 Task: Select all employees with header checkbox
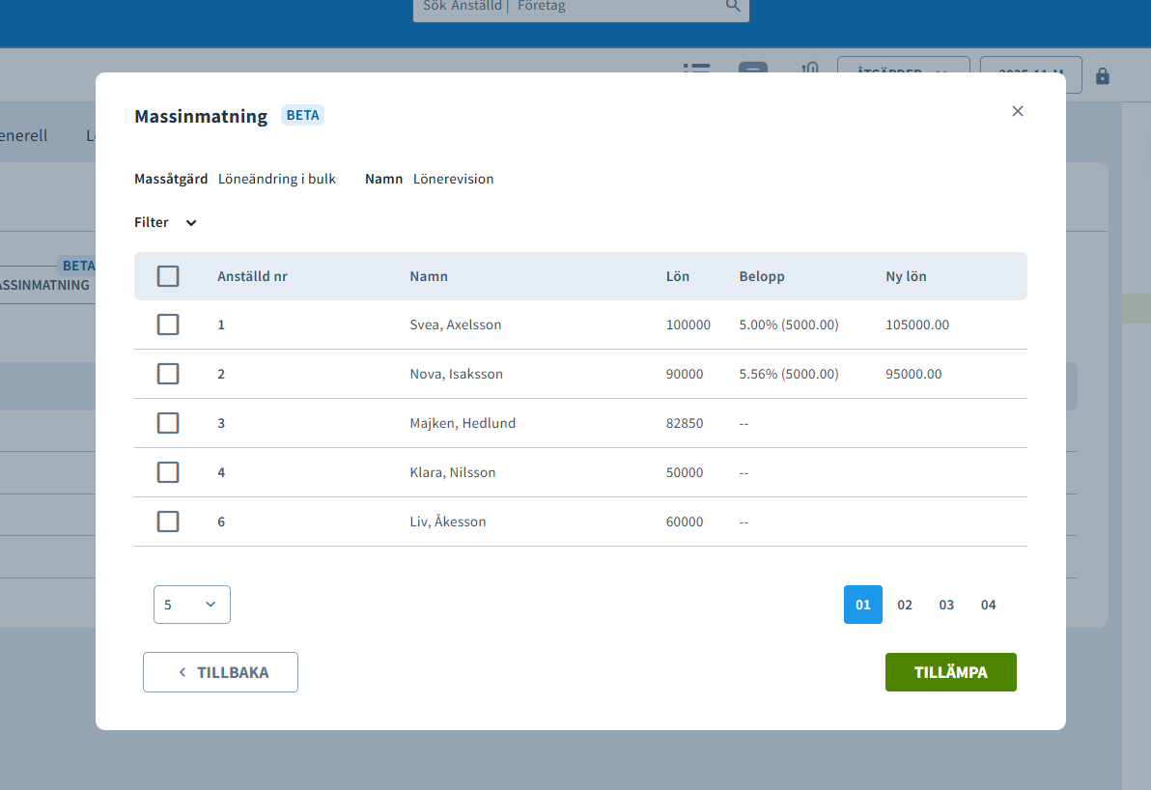click(x=168, y=276)
